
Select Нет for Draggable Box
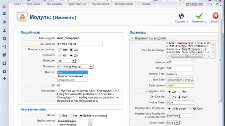tap(179, 92)
